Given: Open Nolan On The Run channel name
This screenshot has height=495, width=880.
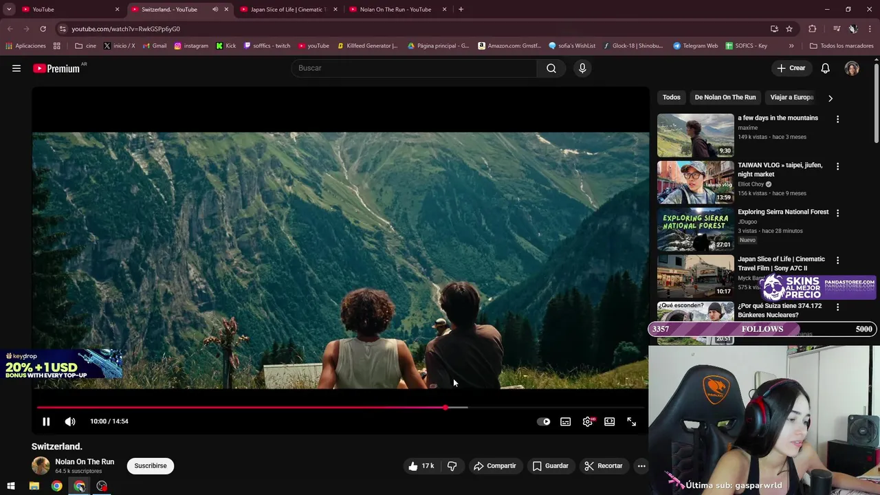Looking at the screenshot, I should (85, 462).
